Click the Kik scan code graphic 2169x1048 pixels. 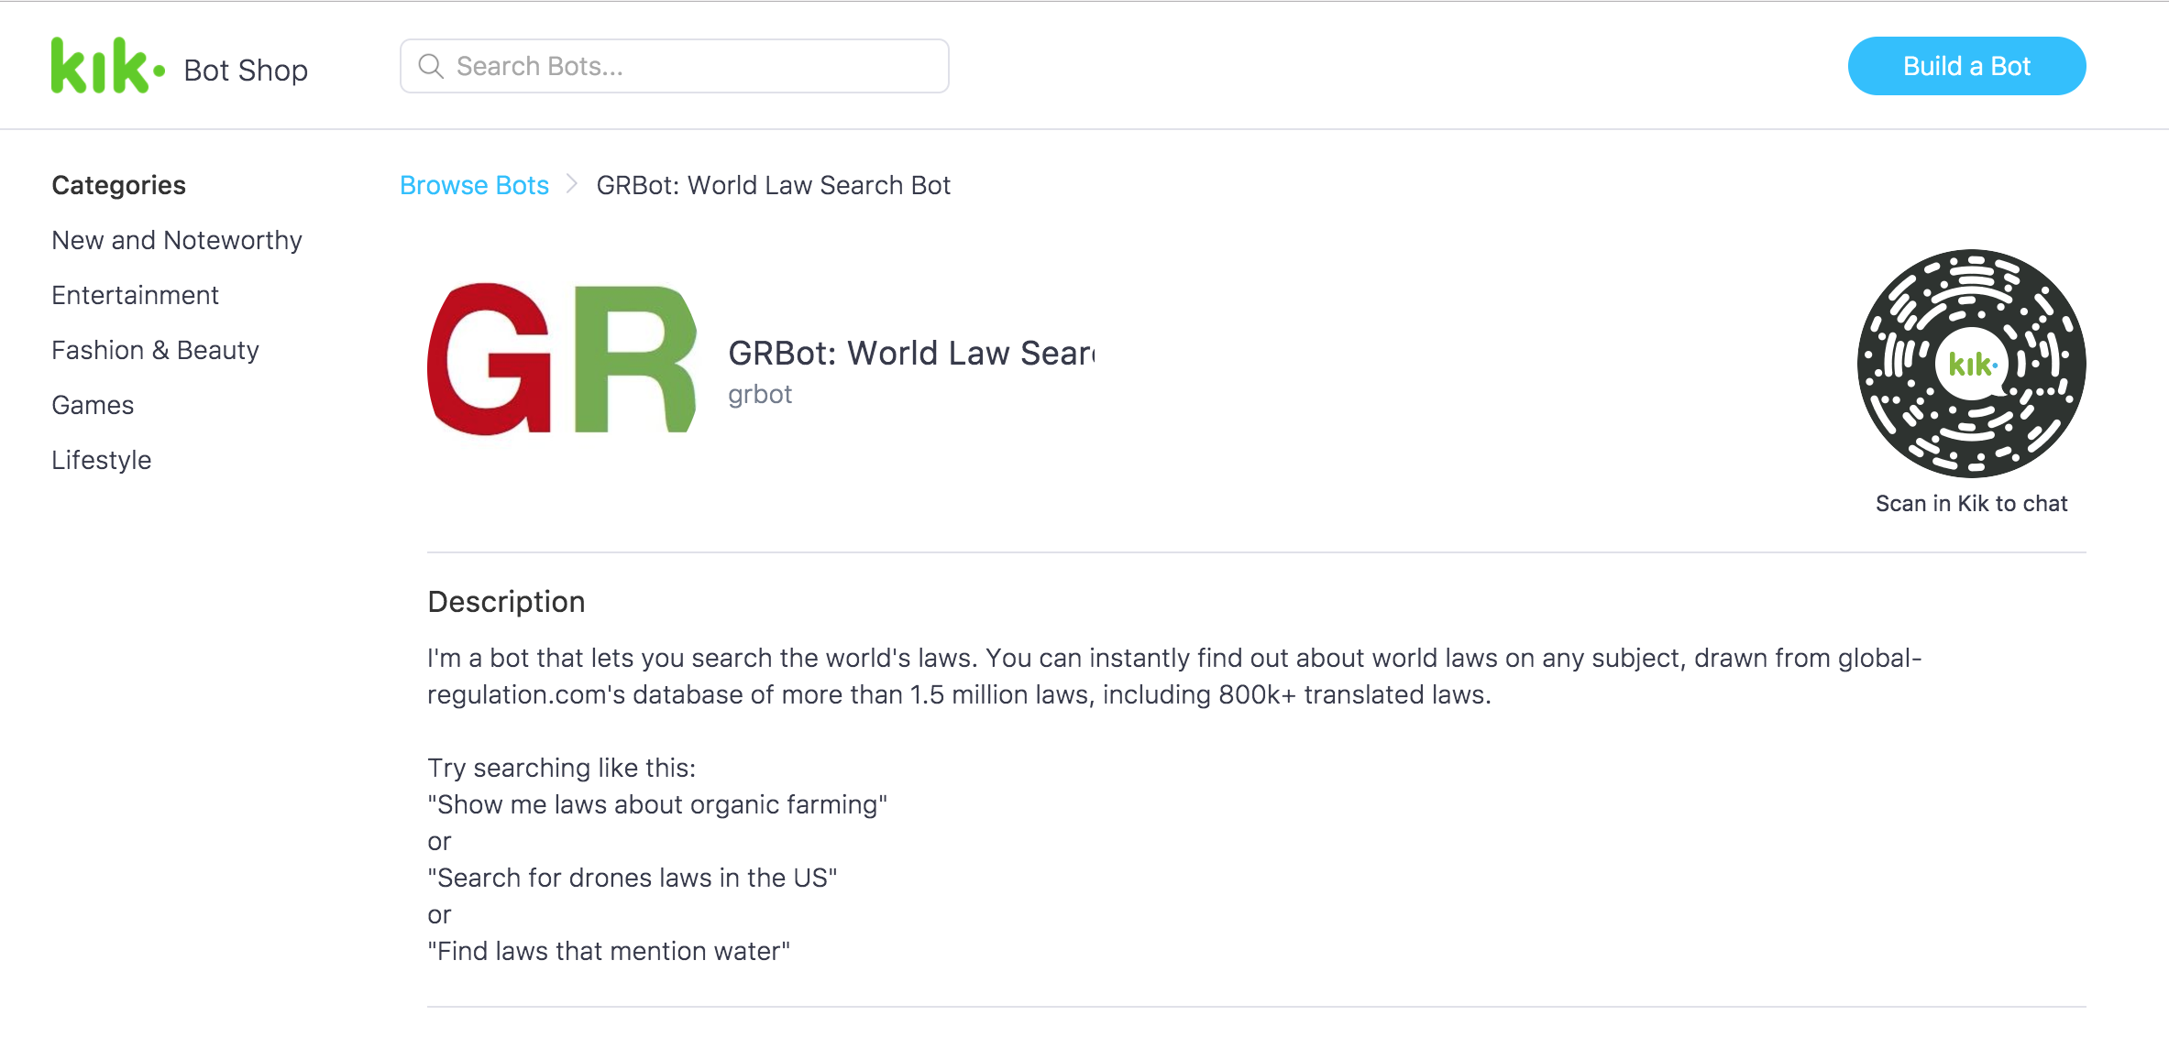pyautogui.click(x=1971, y=363)
